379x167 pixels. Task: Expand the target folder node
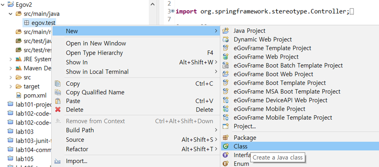coord(11,86)
